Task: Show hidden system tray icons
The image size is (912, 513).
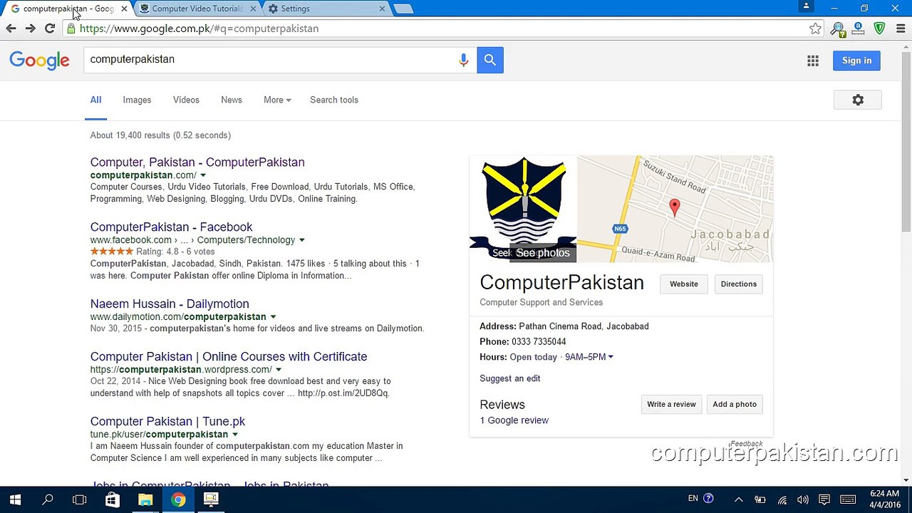Action: (x=739, y=499)
